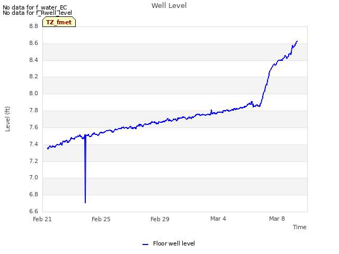Click the Level (ft) y-axis label

[7, 119]
